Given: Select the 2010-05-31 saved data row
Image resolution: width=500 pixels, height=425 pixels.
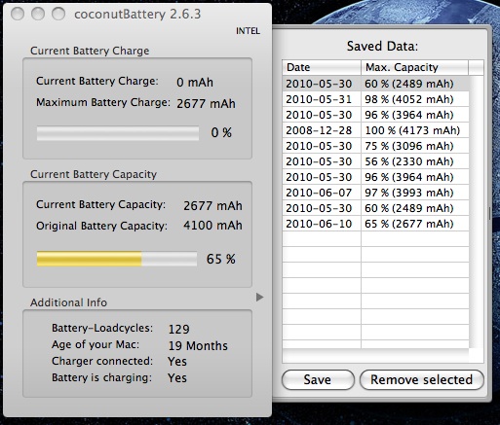Looking at the screenshot, I should pyautogui.click(x=375, y=99).
